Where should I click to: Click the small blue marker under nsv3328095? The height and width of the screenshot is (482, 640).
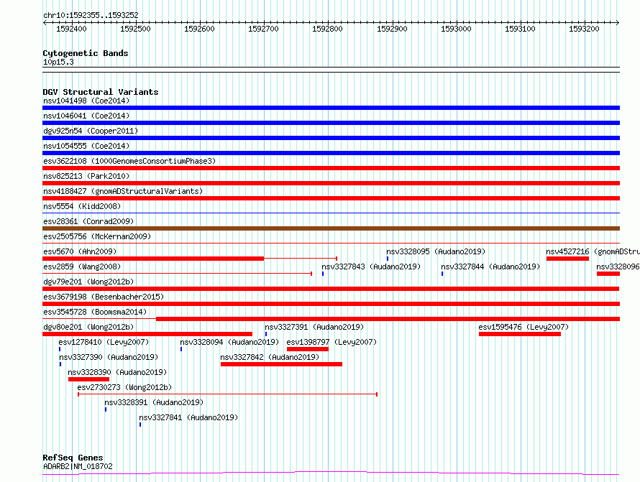click(x=388, y=259)
